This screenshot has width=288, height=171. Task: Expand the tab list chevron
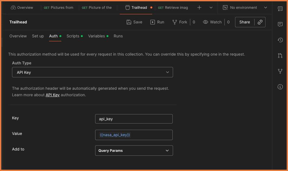pos(211,7)
